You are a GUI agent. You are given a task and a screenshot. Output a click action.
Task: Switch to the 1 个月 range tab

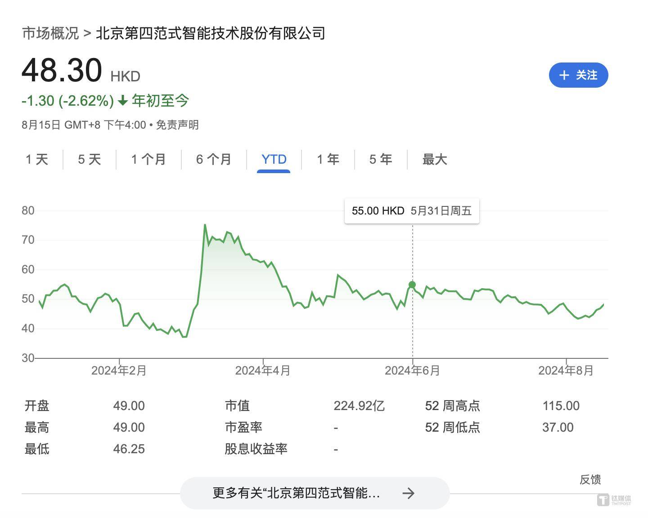click(x=148, y=159)
